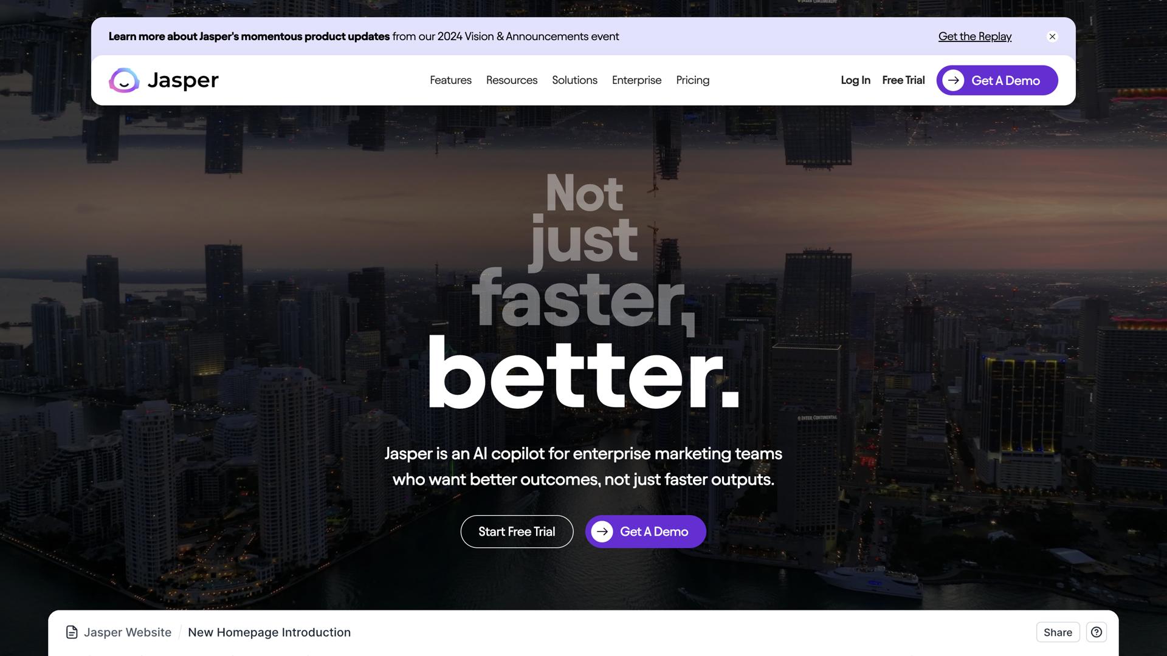This screenshot has width=1167, height=656.
Task: Click the Jasper smiley logo icon
Action: pos(124,80)
